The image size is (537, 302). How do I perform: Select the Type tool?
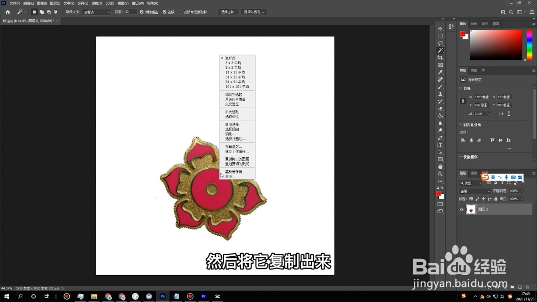click(440, 145)
